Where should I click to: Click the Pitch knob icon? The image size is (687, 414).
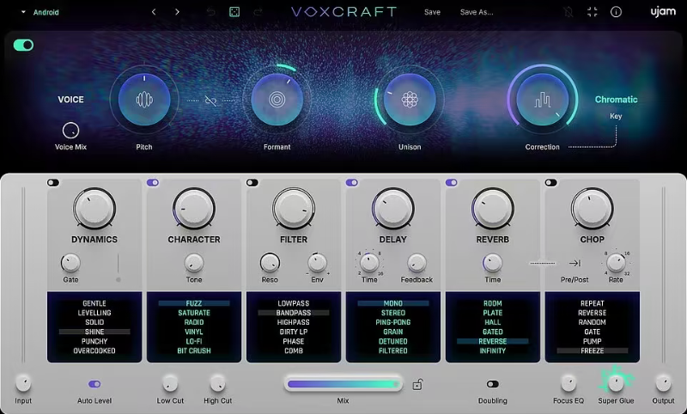coord(144,100)
